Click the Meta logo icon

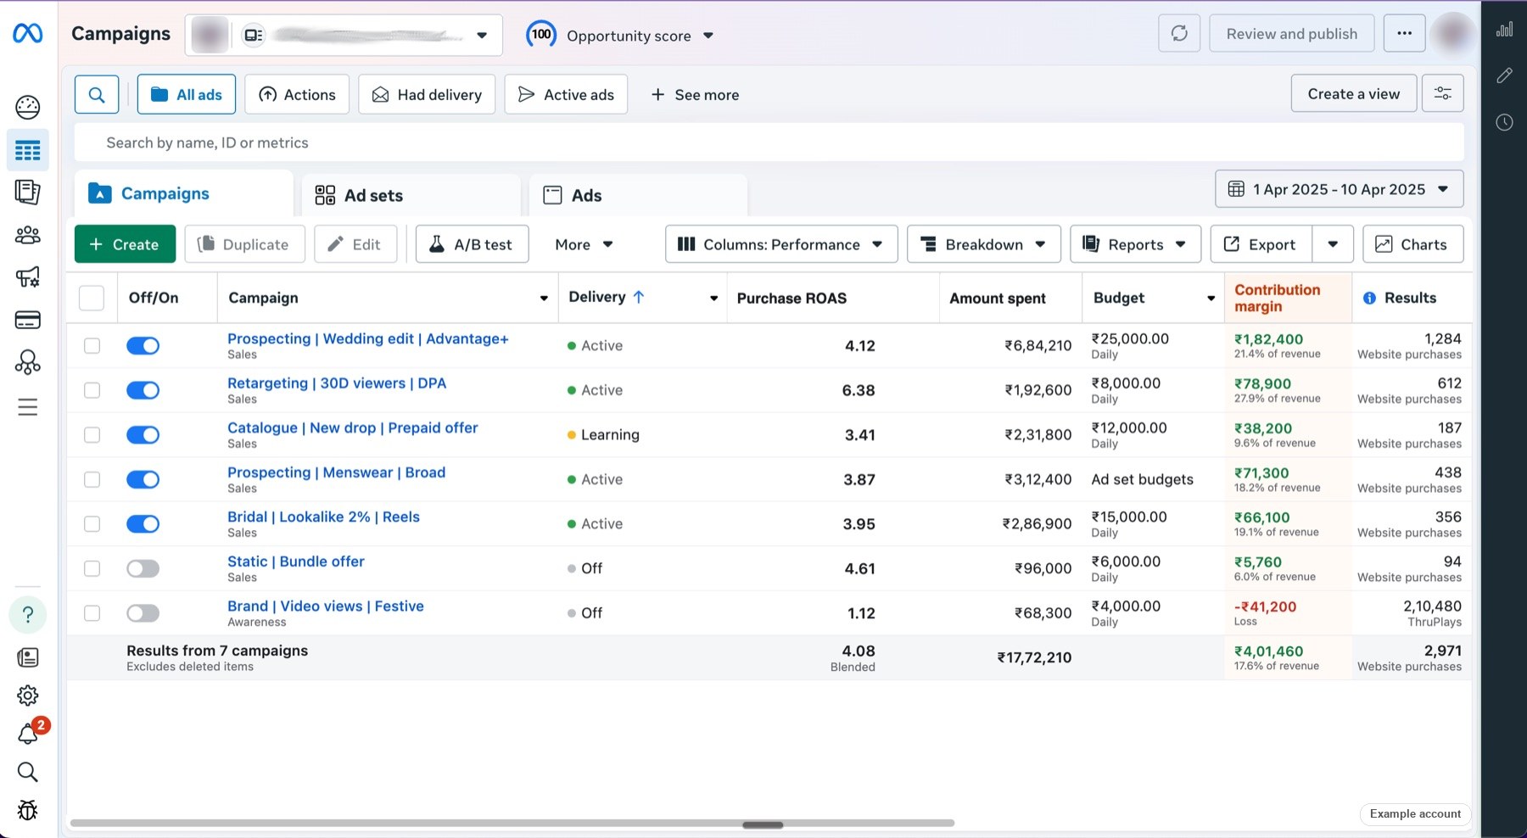pos(27,33)
